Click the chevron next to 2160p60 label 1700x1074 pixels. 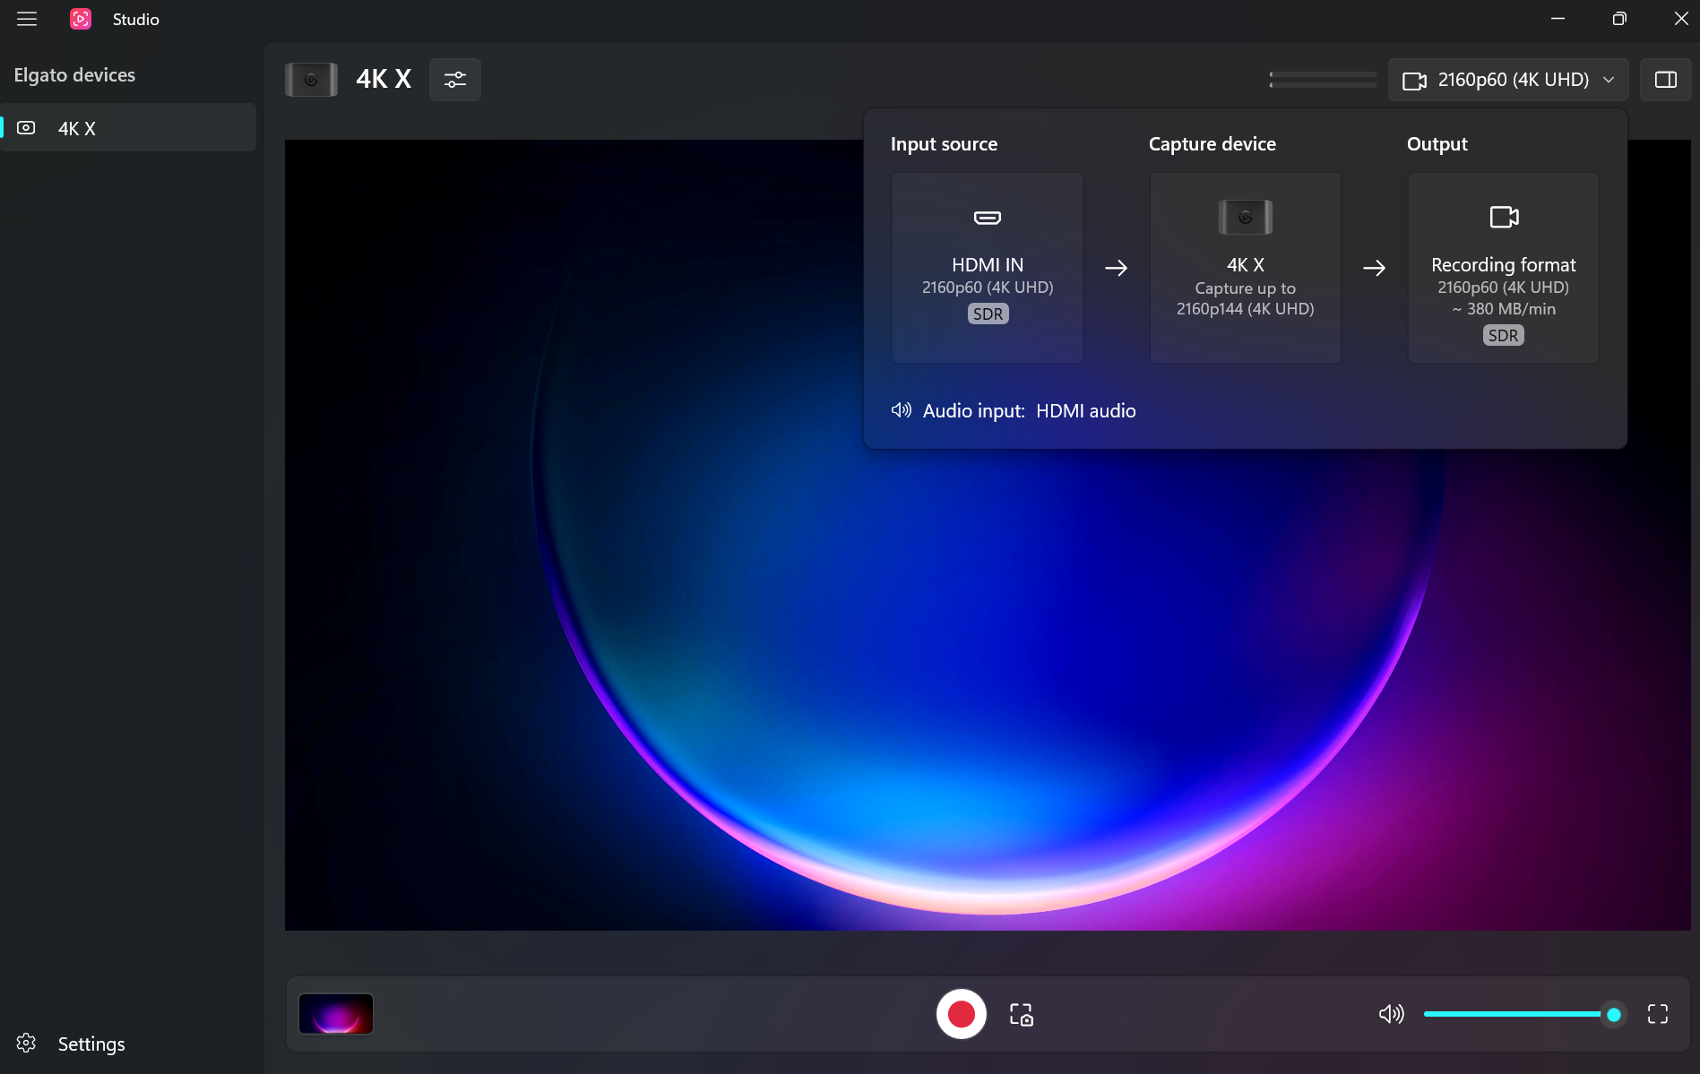pos(1609,80)
